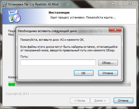Click the Путь: label above the field

pyautogui.click(x=24, y=57)
